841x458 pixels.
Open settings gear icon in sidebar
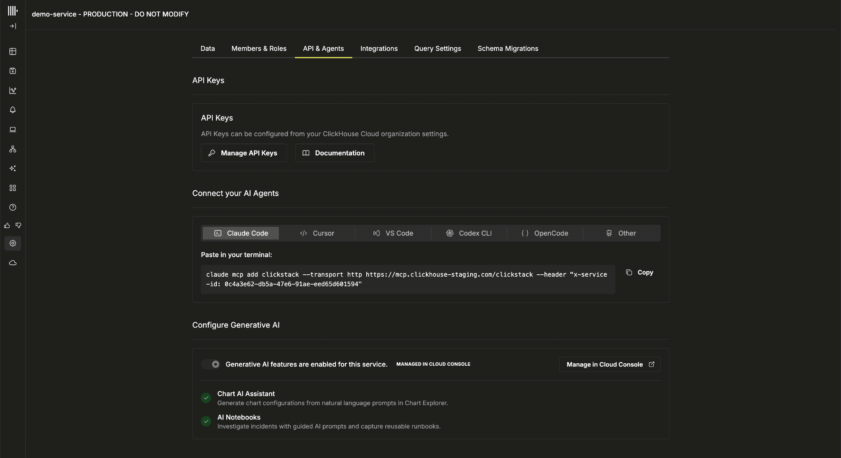[x=13, y=243]
